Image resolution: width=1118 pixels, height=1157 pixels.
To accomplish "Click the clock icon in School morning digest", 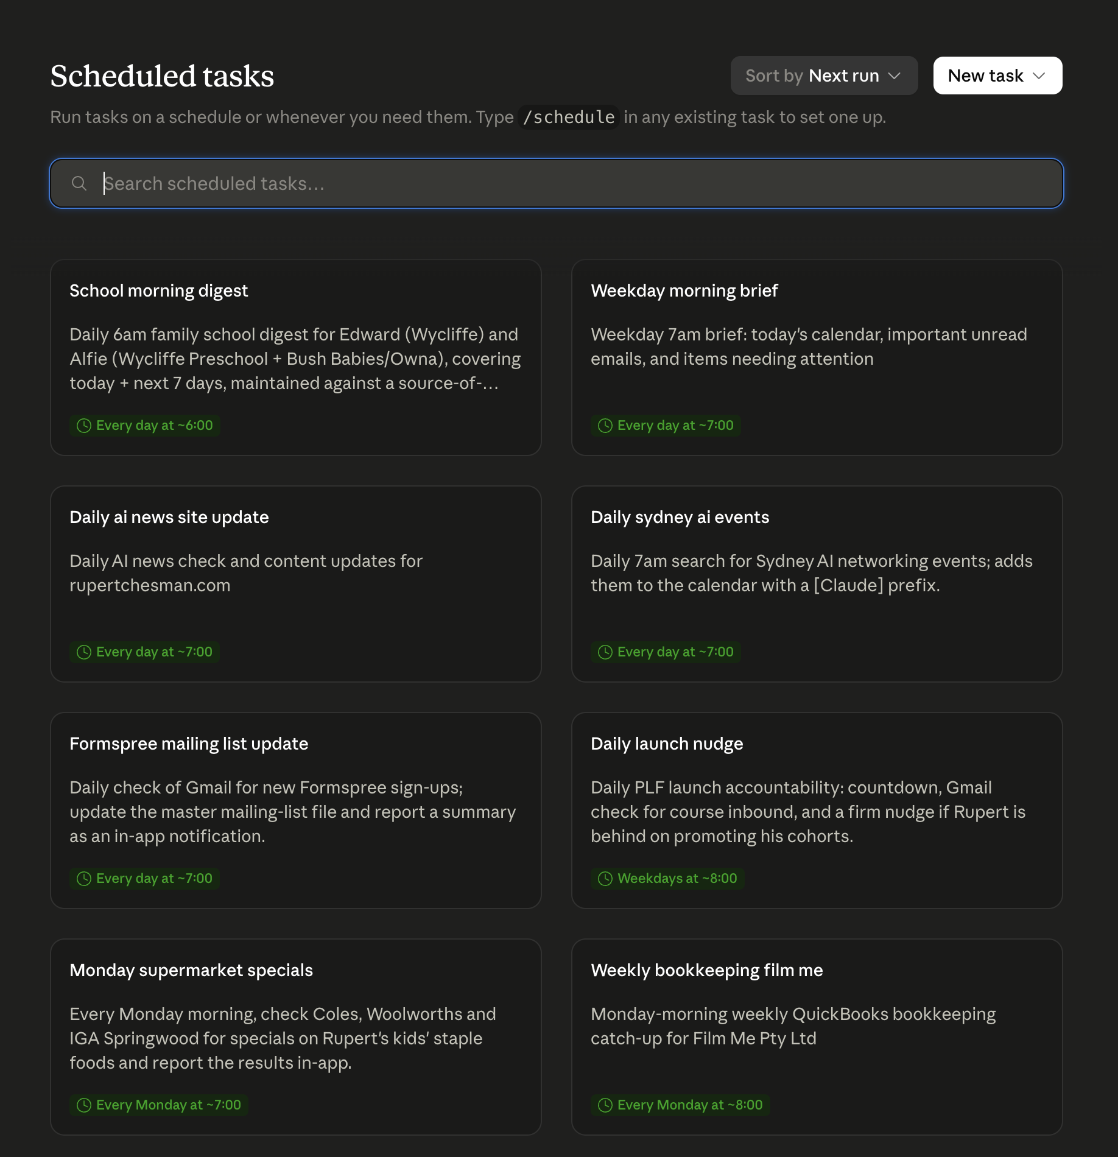I will click(84, 426).
